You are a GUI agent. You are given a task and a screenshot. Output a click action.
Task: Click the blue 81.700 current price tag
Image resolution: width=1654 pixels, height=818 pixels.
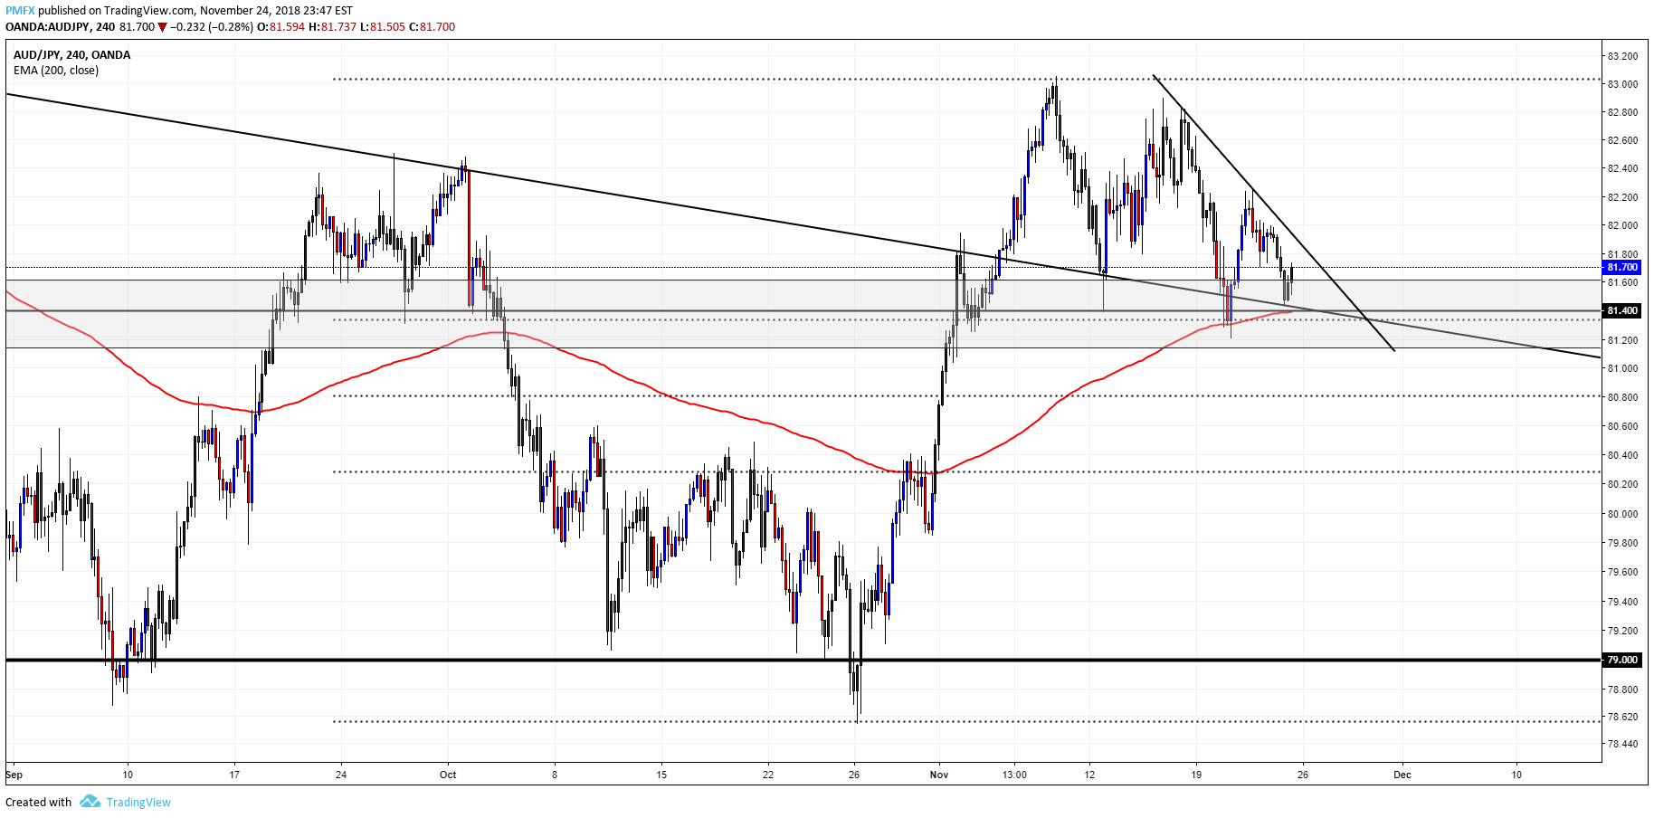(1621, 268)
